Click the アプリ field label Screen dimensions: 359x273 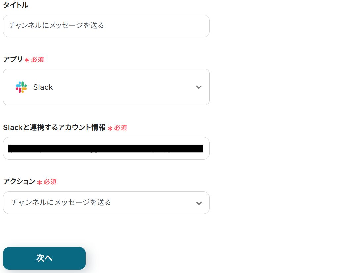pos(13,59)
